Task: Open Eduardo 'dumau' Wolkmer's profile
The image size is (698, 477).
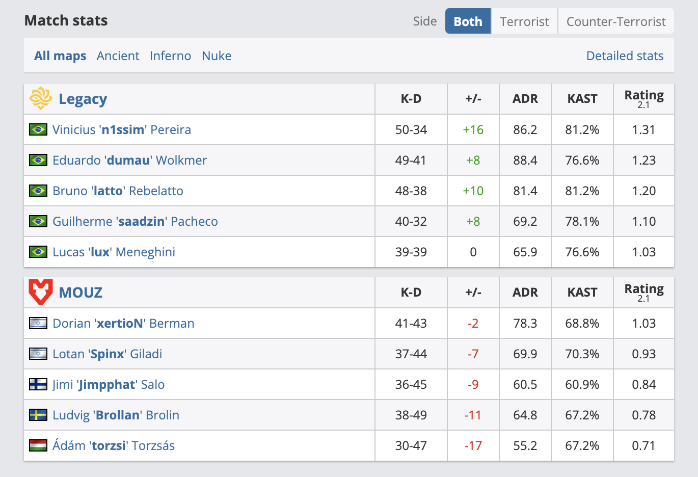Action: pos(129,160)
